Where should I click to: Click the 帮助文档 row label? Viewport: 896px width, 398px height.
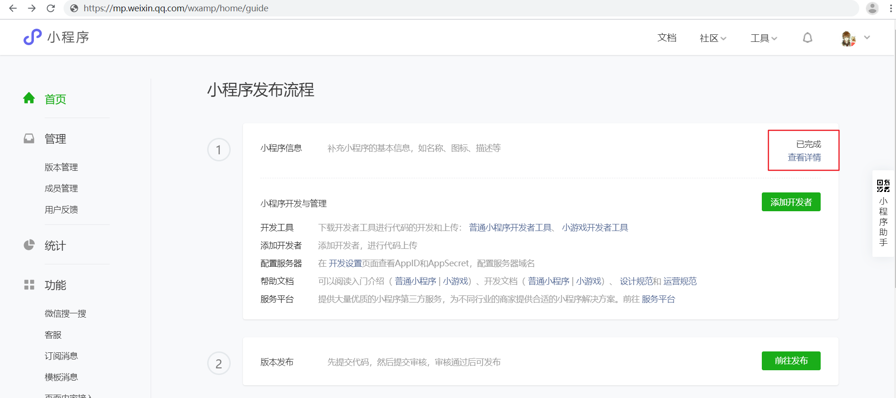tap(277, 281)
